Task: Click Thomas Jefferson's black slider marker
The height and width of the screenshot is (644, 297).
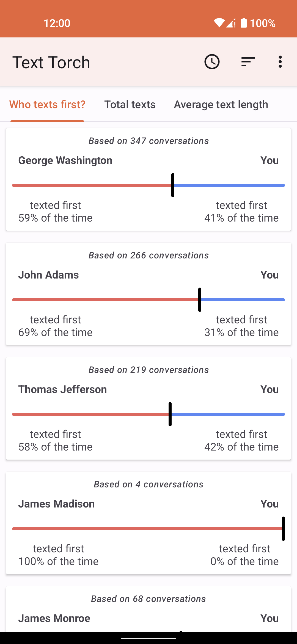Action: pos(170,414)
